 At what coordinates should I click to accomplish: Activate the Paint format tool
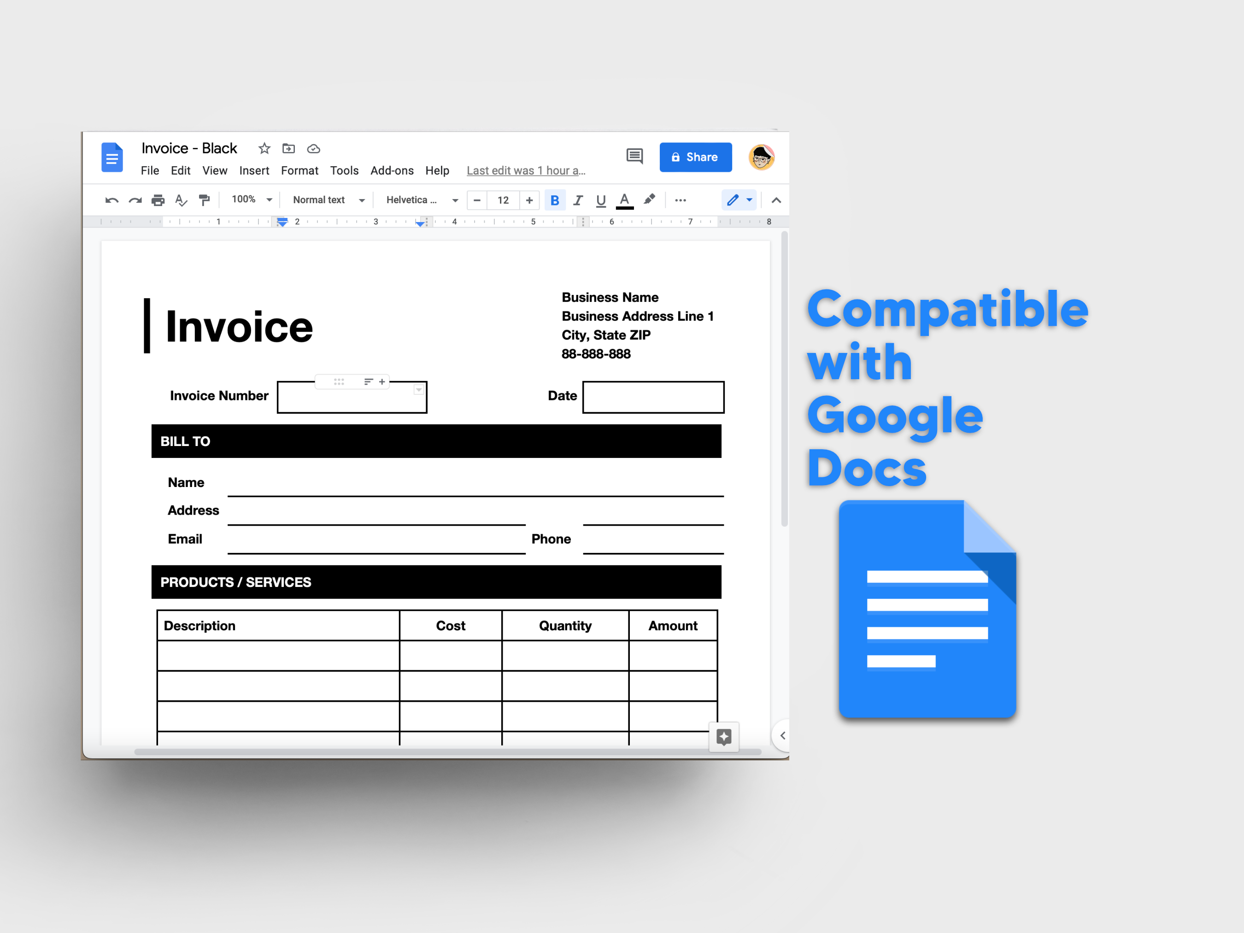[x=204, y=200]
